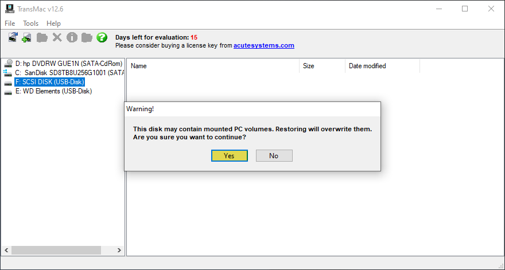Maximize the TransMac window
This screenshot has height=270, width=505.
point(465,9)
